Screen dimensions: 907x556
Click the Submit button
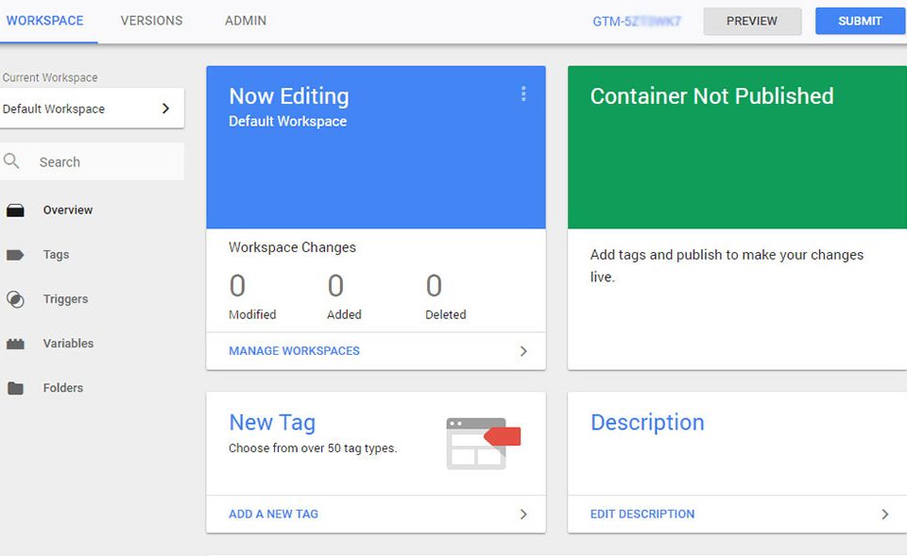pos(860,21)
